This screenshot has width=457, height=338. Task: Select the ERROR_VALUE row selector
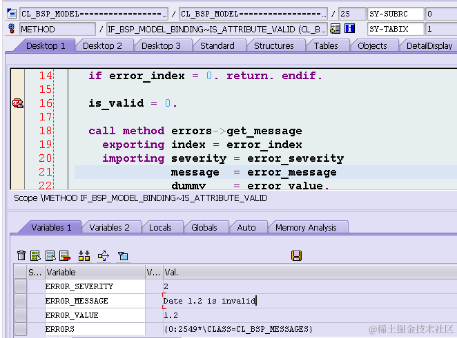coord(21,315)
